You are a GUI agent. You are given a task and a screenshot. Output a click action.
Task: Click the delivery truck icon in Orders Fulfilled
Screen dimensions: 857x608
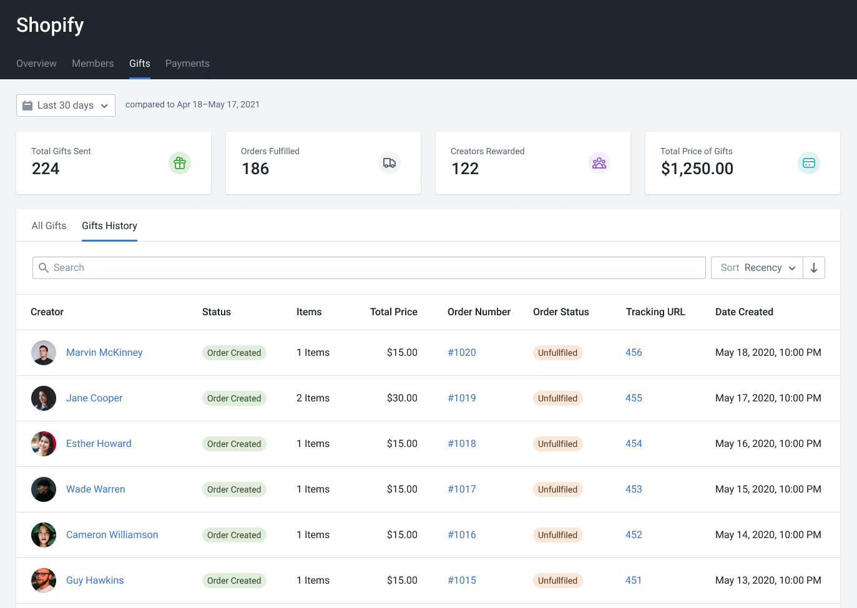click(x=389, y=163)
